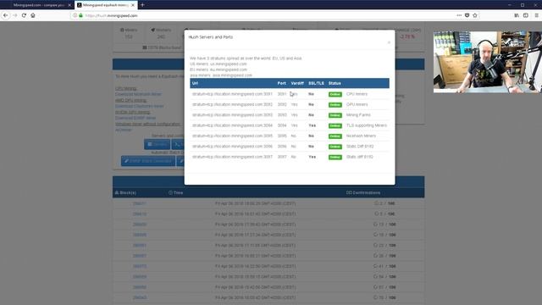This screenshot has height=305, width=542.
Task: Click the EWBF Batch Generator button
Action: [x=148, y=161]
